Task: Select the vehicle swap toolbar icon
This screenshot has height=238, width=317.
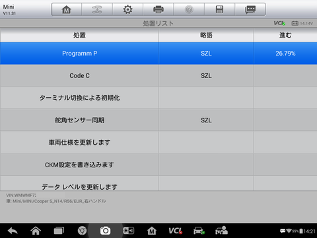Action: coord(97,9)
